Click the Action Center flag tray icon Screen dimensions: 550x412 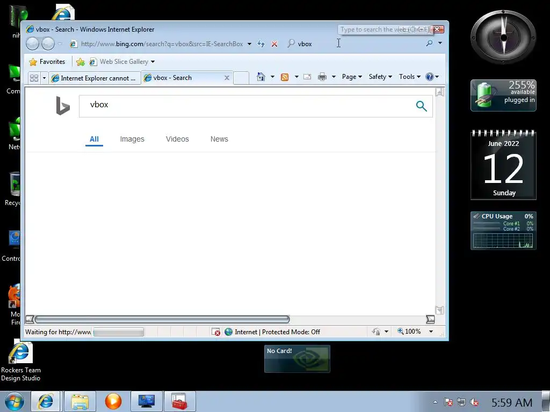tap(448, 402)
